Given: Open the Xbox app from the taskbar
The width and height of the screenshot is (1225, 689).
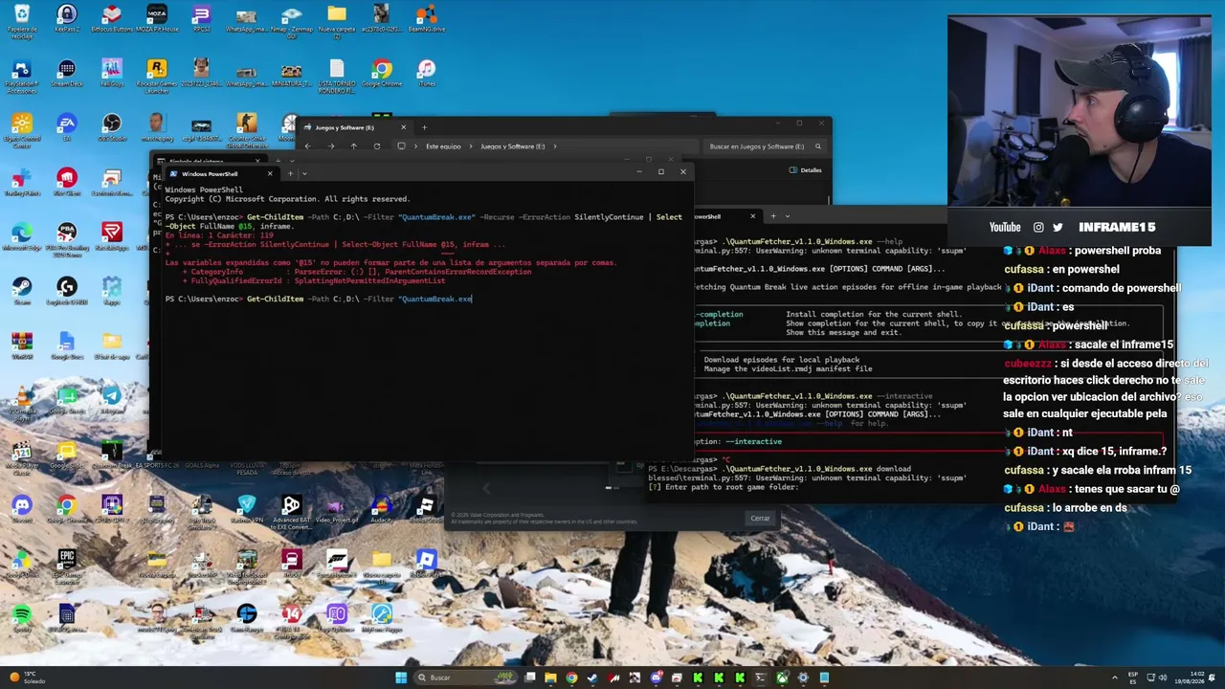Looking at the screenshot, I should tap(782, 678).
